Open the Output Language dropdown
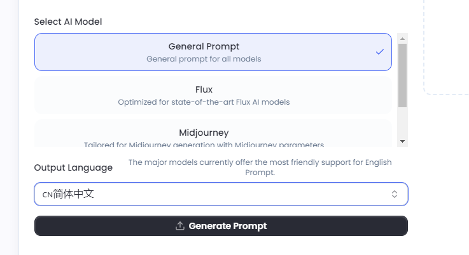Viewport: 469px width, 255px height. pos(221,194)
